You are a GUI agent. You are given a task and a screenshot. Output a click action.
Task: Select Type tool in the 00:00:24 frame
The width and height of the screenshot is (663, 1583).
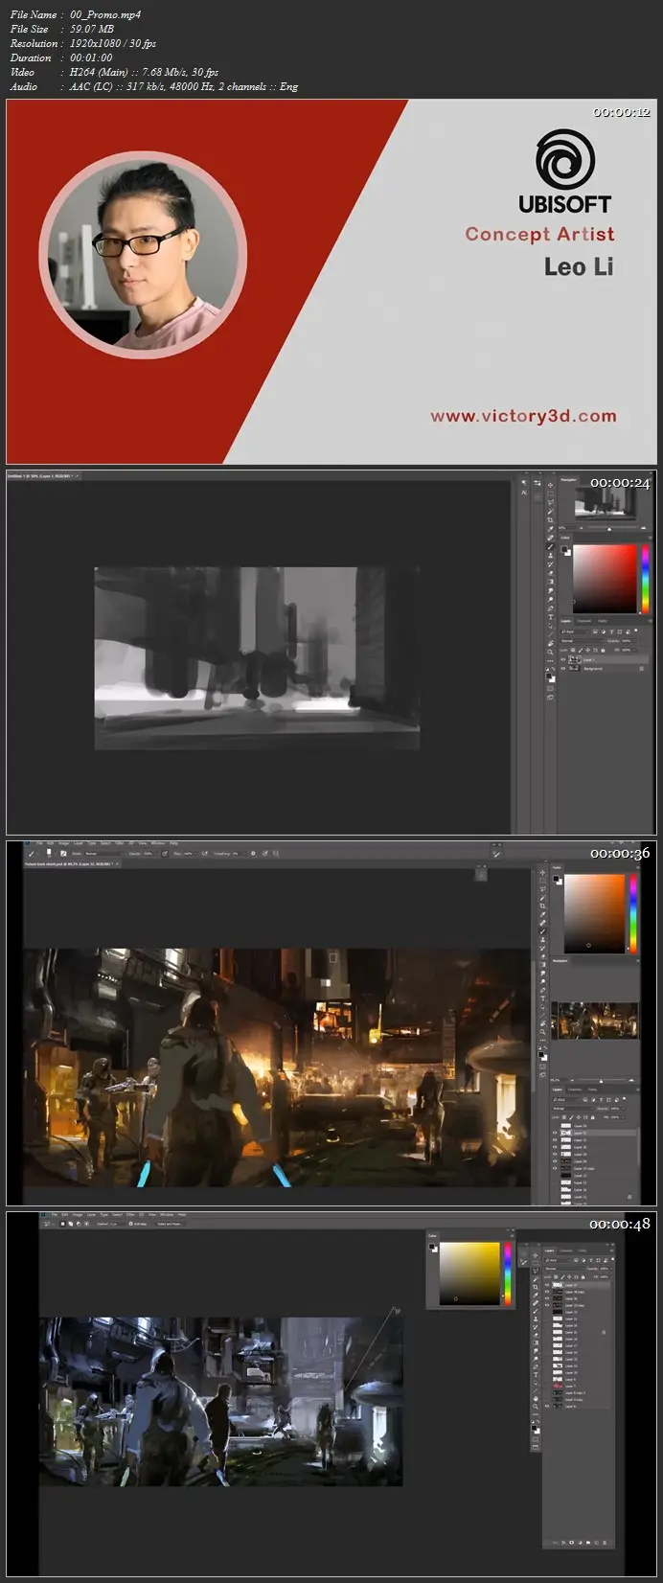tap(551, 617)
